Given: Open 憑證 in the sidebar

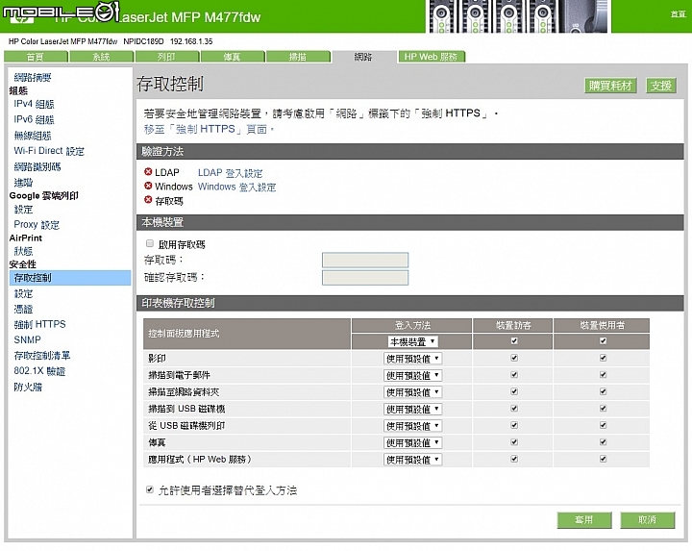Looking at the screenshot, I should (x=23, y=309).
